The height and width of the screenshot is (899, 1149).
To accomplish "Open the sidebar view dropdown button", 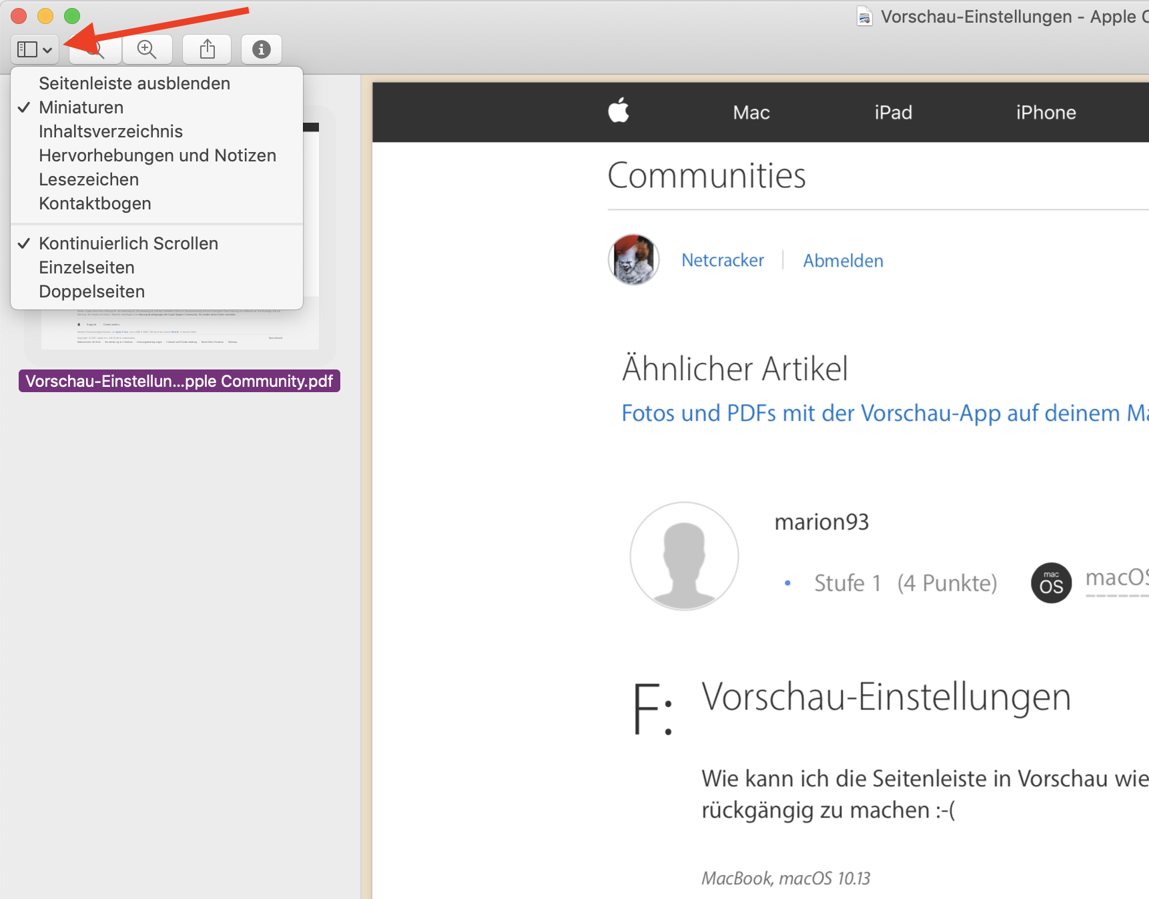I will click(x=35, y=49).
